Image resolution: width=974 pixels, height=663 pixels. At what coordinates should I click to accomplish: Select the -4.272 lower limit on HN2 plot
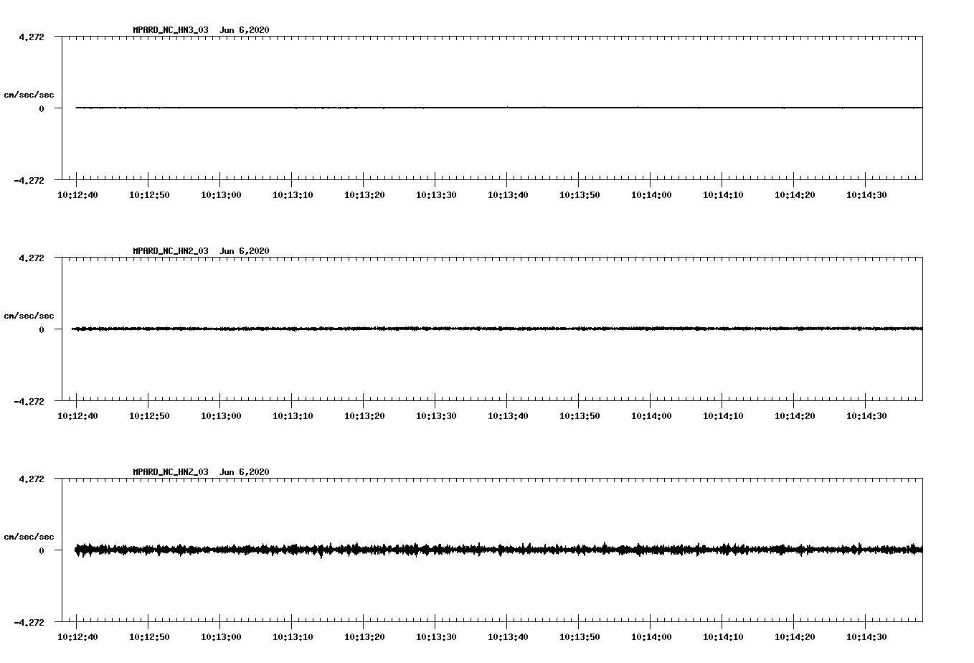pyautogui.click(x=29, y=401)
